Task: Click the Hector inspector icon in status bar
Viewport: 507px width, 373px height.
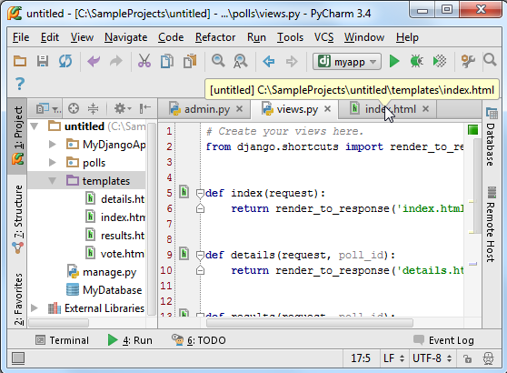Action: [488, 358]
